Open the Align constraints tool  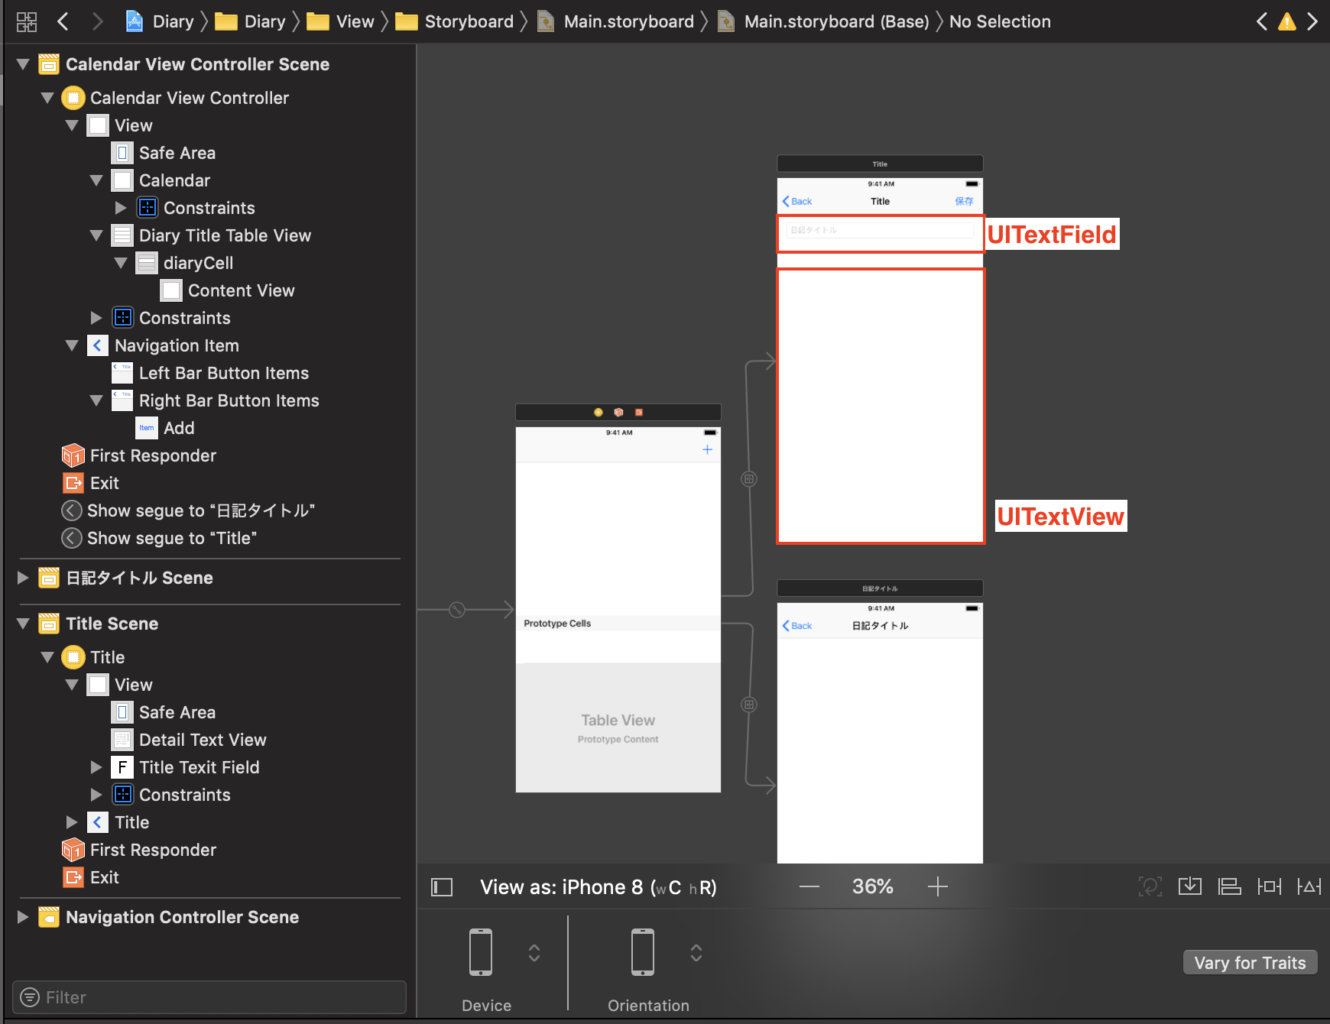click(1229, 886)
